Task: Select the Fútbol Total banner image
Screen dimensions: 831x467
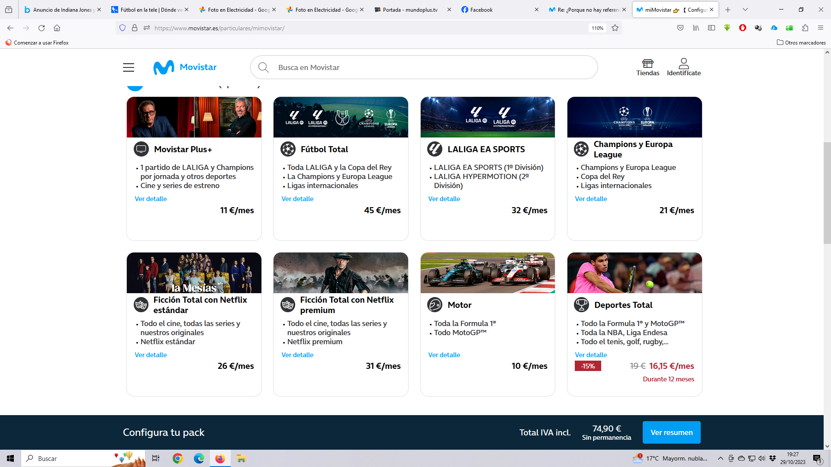Action: coord(341,117)
